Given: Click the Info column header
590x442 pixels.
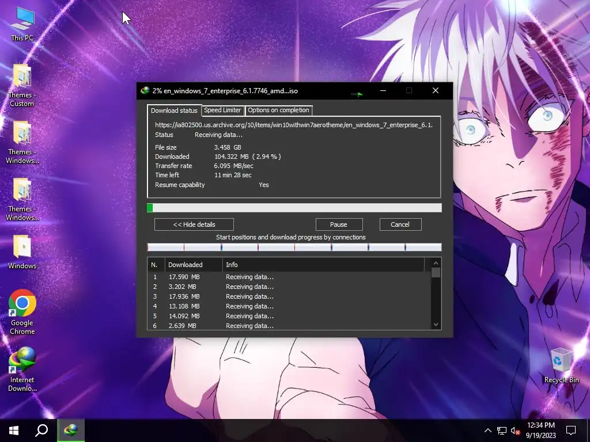Looking at the screenshot, I should pos(323,265).
